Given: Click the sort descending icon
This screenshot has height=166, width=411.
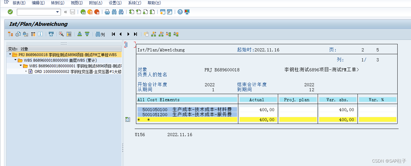Looking at the screenshot, I should [x=87, y=34].
